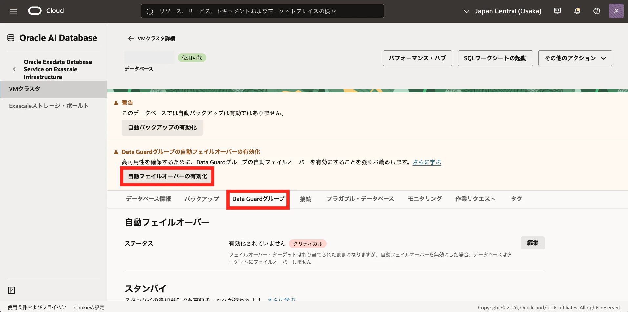
Task: Click the search magnifier icon
Action: pos(150,11)
